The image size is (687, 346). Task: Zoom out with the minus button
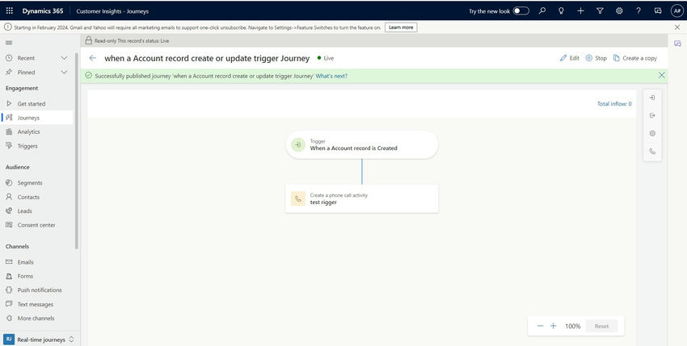tap(540, 326)
